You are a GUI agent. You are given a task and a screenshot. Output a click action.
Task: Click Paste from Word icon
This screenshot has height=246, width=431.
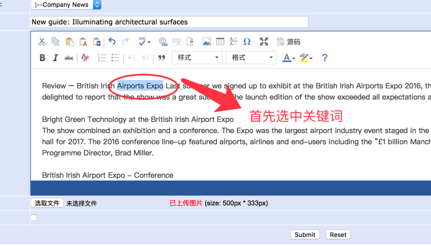[97, 42]
